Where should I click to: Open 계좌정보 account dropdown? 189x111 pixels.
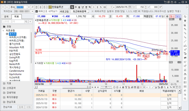click(x=32, y=11)
